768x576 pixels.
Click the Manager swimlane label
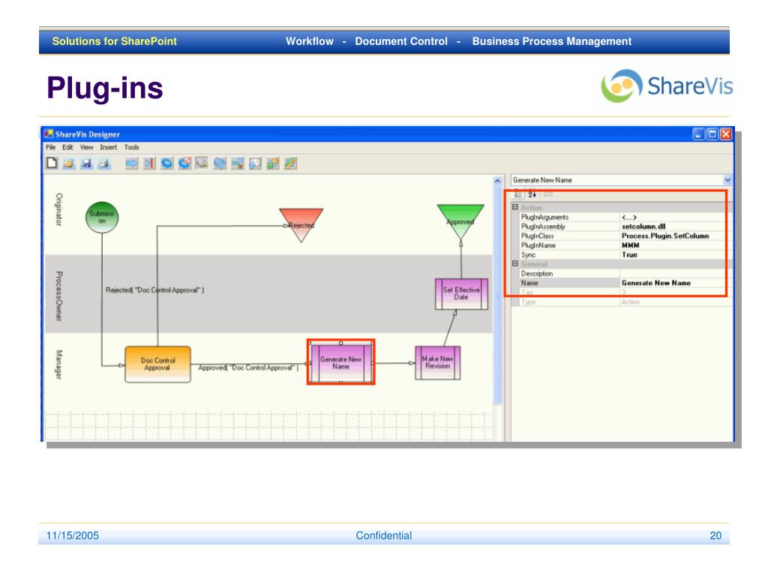point(58,364)
